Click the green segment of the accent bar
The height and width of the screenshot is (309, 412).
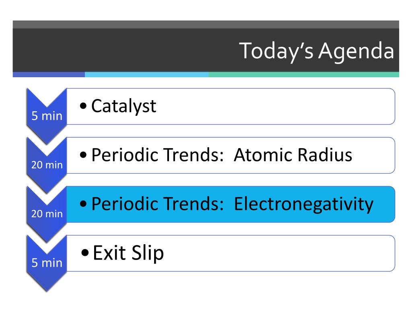(x=304, y=74)
